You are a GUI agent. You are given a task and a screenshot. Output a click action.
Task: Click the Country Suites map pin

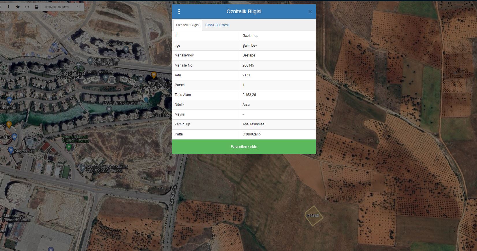pos(126,49)
